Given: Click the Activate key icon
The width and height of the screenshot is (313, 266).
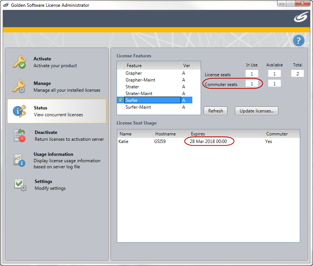Looking at the screenshot, I should (x=19, y=62).
